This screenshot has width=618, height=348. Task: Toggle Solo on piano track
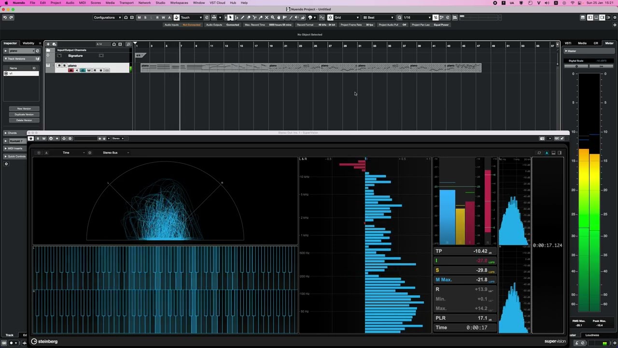click(64, 65)
